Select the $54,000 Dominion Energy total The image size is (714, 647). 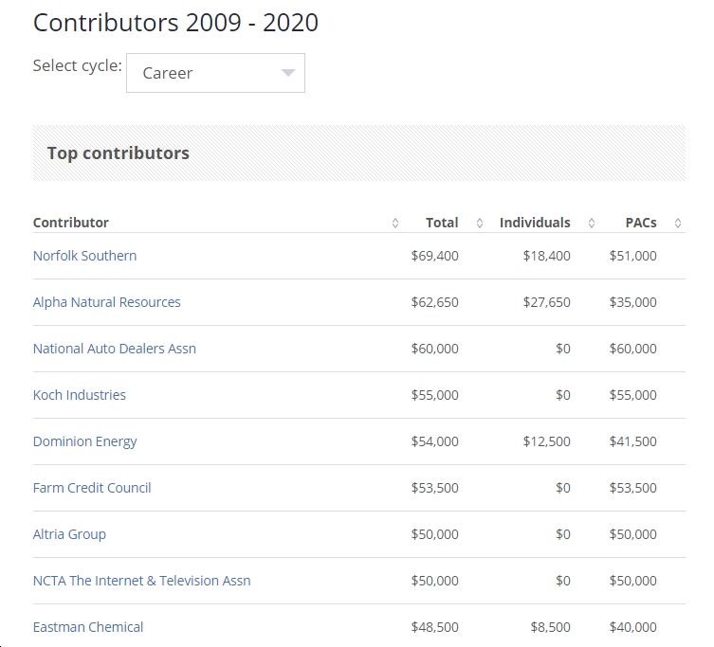coord(435,441)
